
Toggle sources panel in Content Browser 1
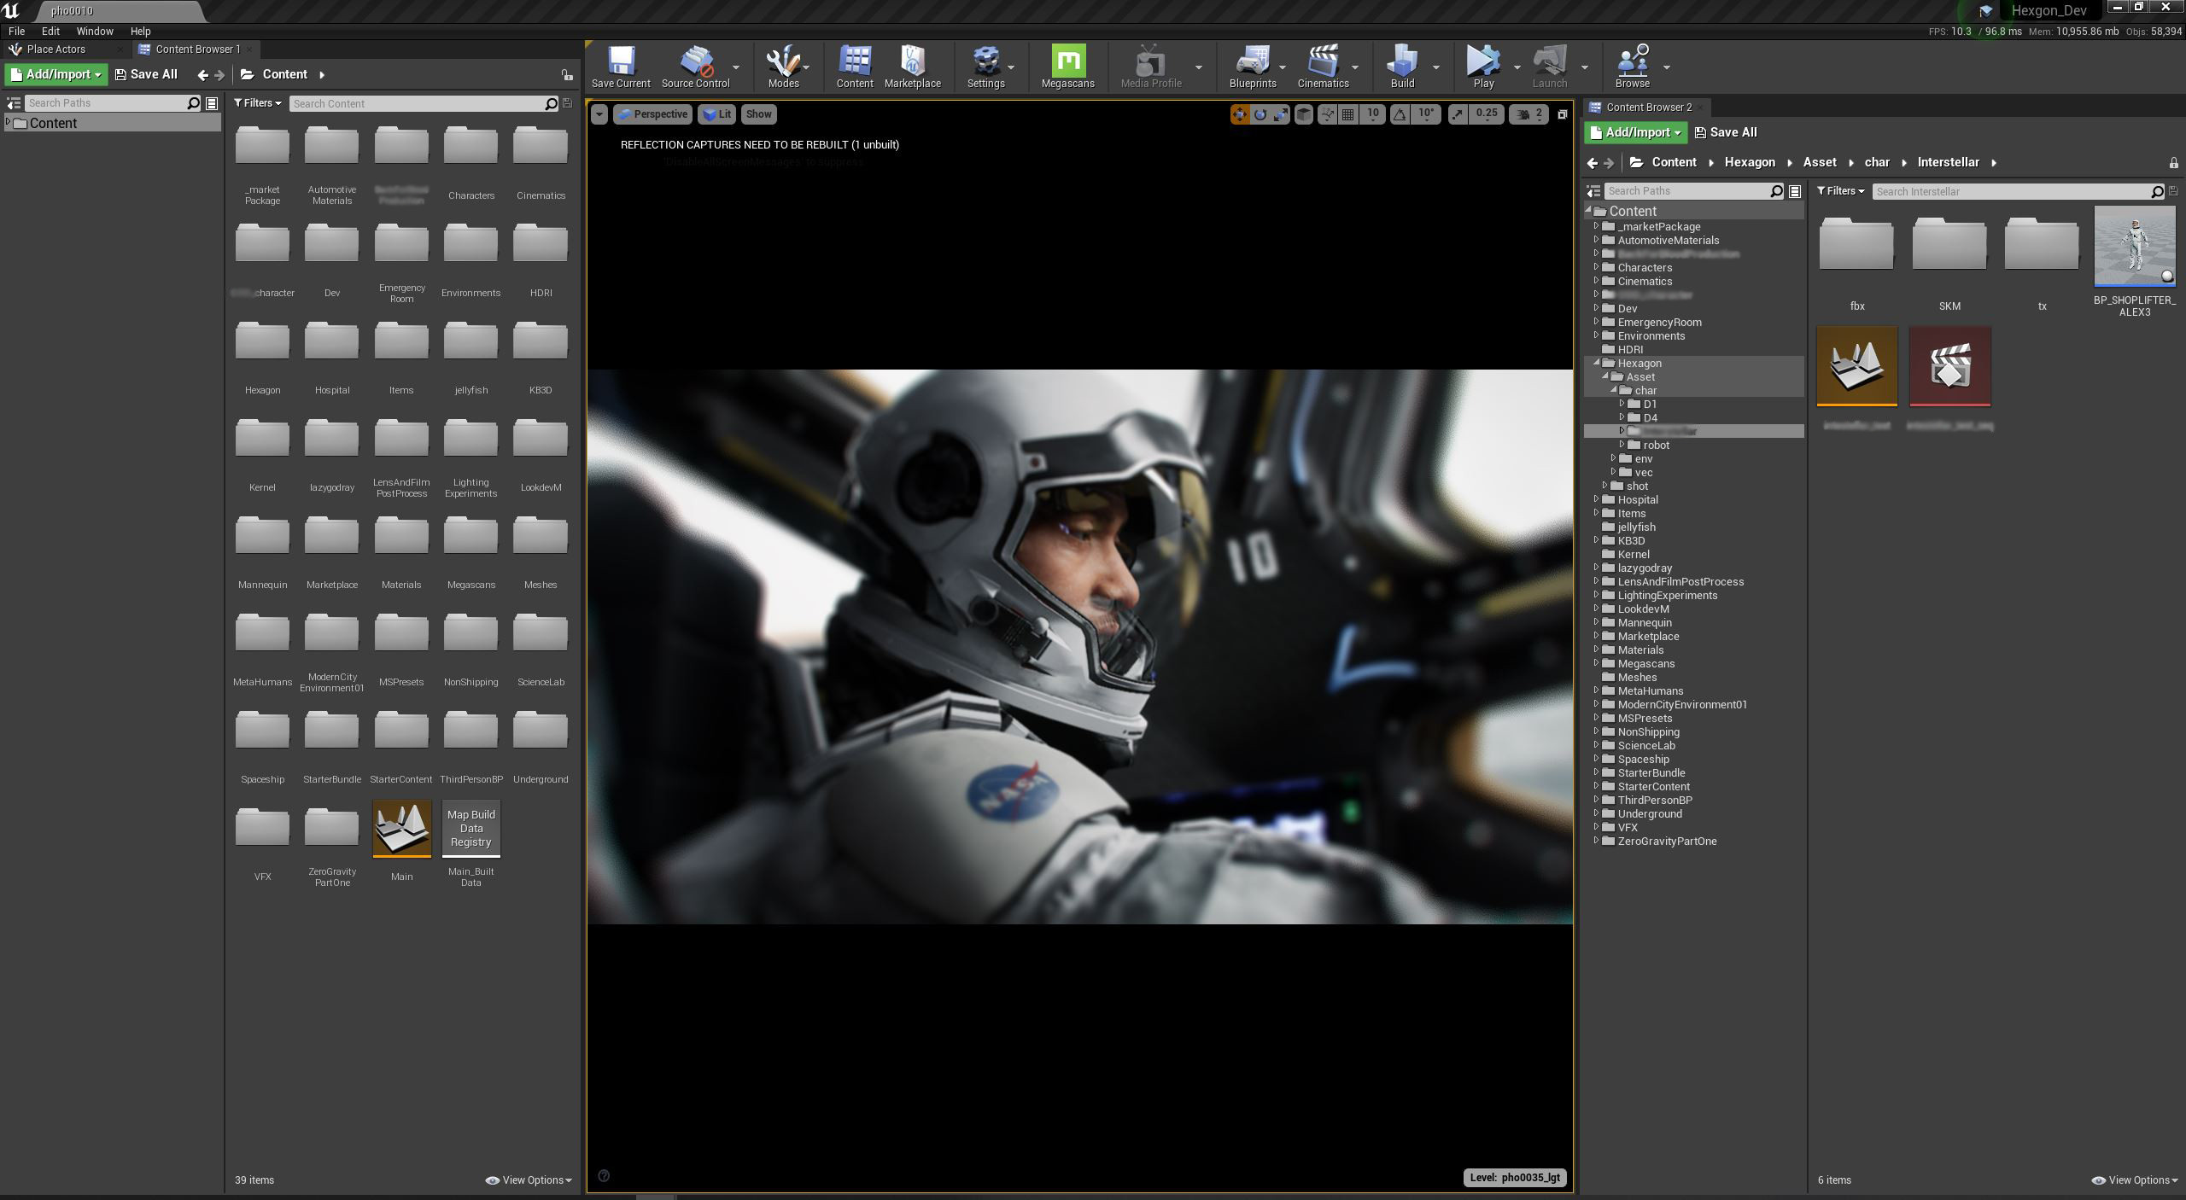(x=14, y=103)
